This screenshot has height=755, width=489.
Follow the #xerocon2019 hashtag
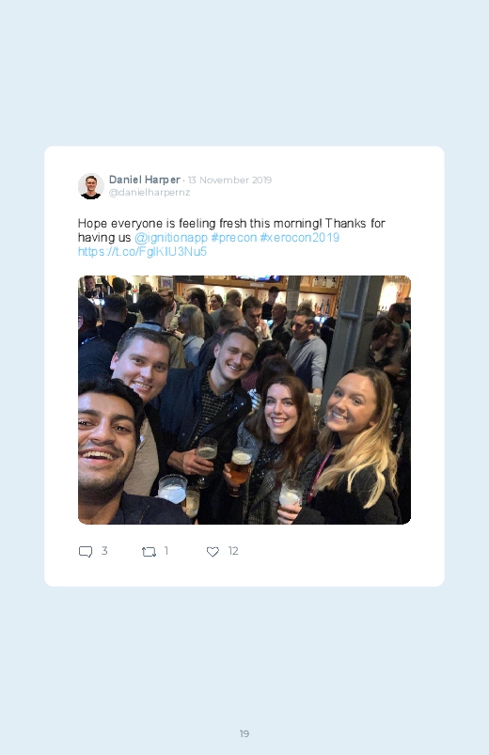pyautogui.click(x=300, y=237)
